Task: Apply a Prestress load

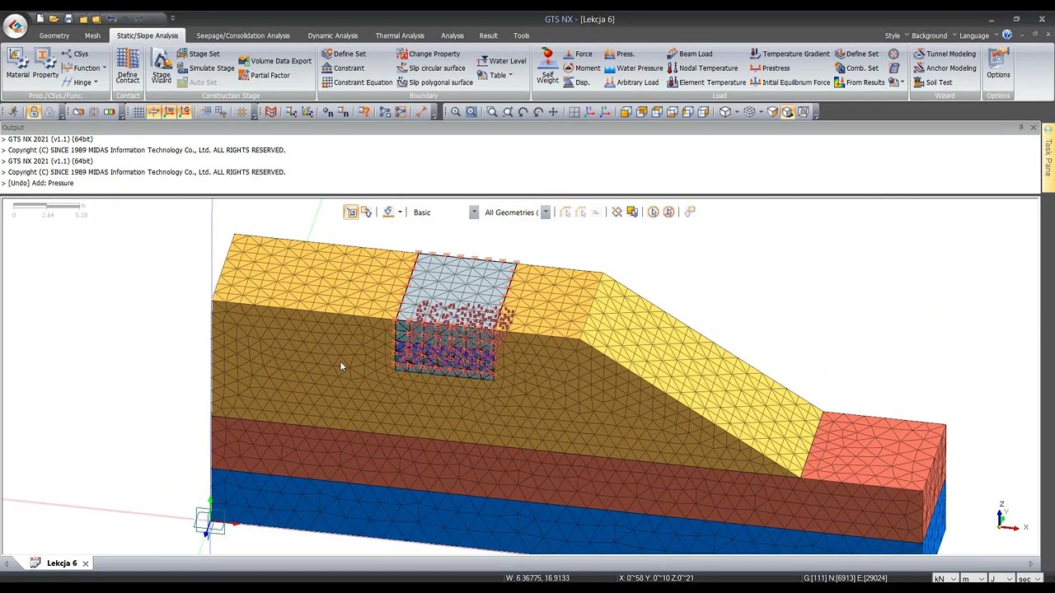Action: 770,68
